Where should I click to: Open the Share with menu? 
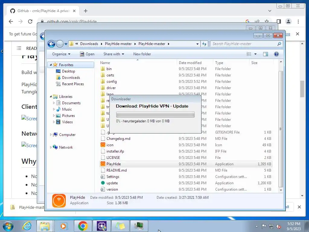[x=114, y=54]
